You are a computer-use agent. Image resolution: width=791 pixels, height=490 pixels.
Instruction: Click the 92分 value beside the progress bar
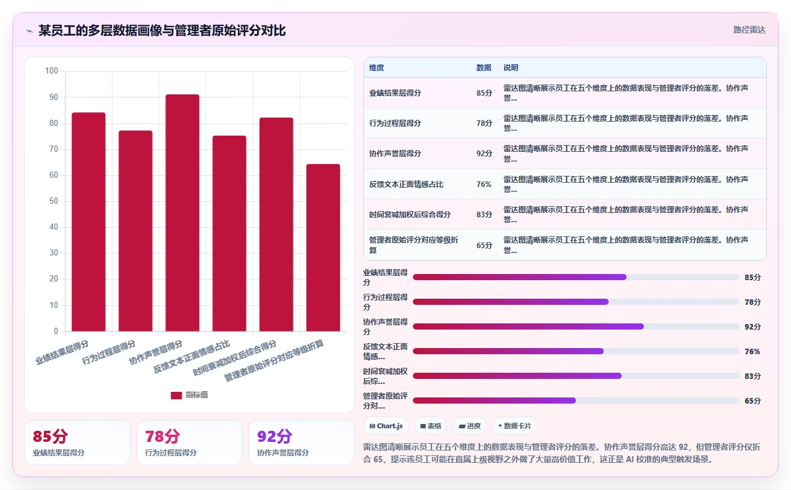coord(753,326)
